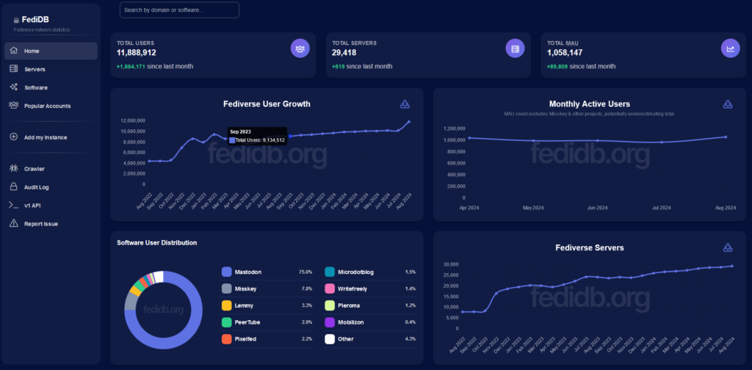Click the Total Users 9,134,512 tooltip
The width and height of the screenshot is (752, 370).
(x=257, y=136)
